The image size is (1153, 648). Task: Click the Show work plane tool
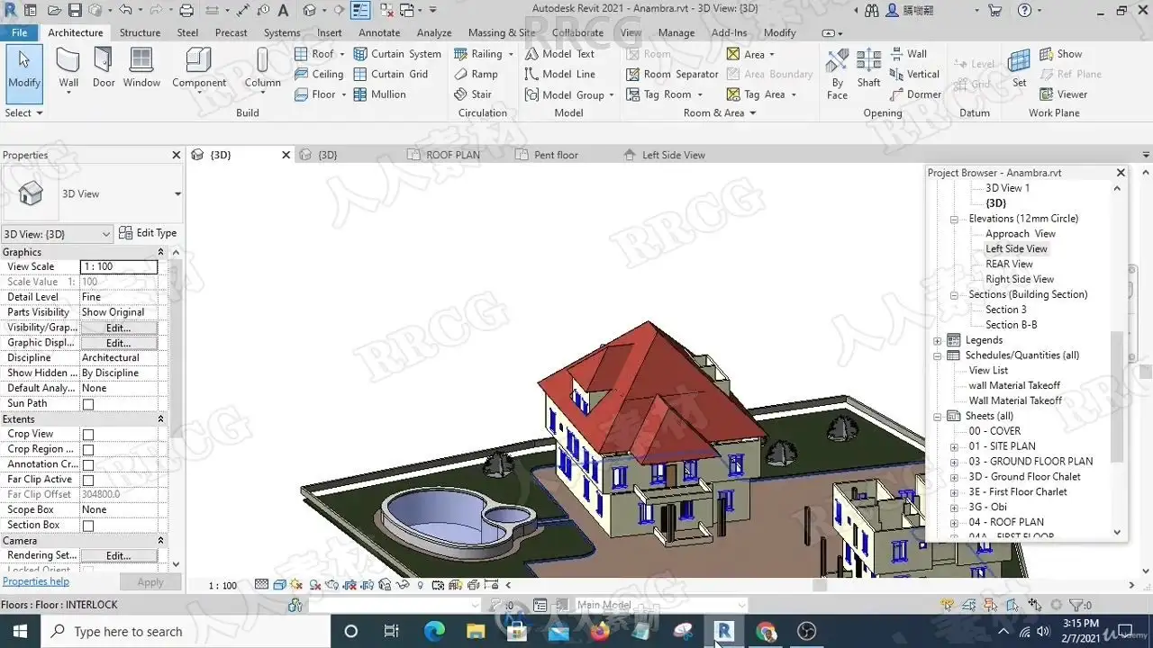(x=1060, y=54)
